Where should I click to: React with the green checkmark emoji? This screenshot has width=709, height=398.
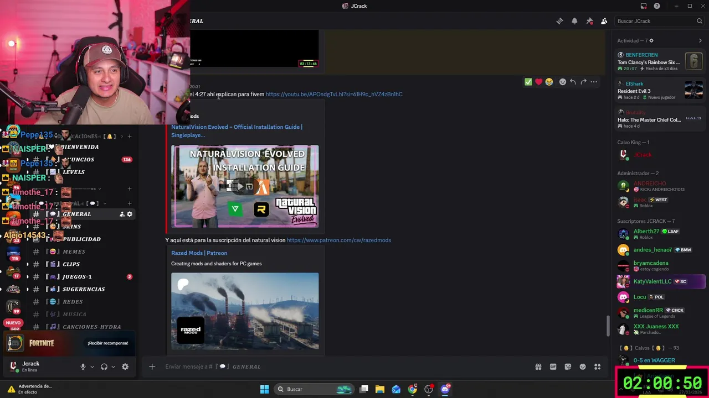(x=528, y=82)
